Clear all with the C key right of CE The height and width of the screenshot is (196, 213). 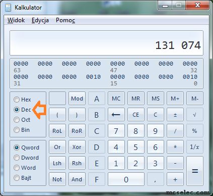point(156,115)
